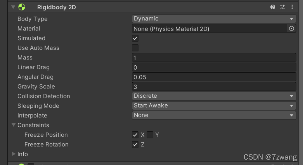Image resolution: width=303 pixels, height=165 pixels.
Task: Open Physics Material 2D object picker
Action: (291, 29)
